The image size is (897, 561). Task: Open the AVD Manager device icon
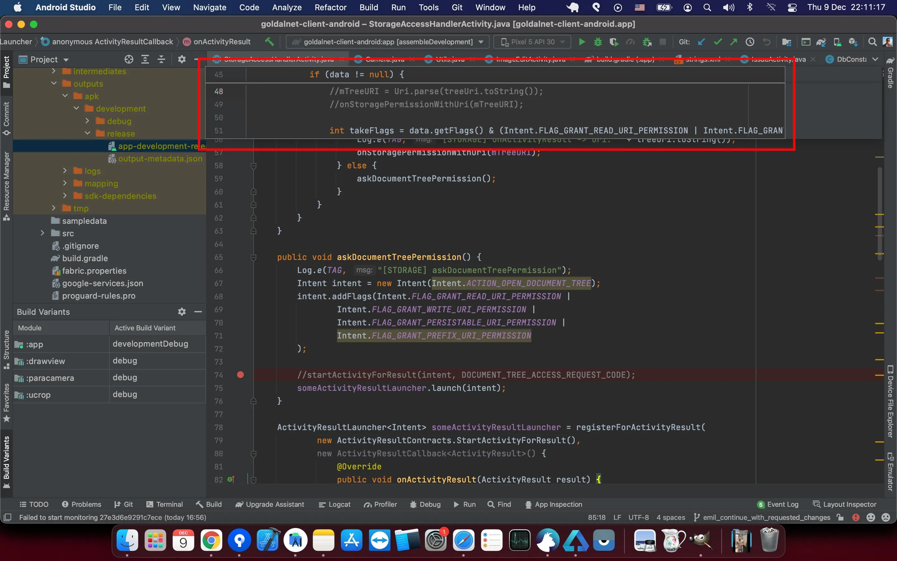(x=837, y=42)
